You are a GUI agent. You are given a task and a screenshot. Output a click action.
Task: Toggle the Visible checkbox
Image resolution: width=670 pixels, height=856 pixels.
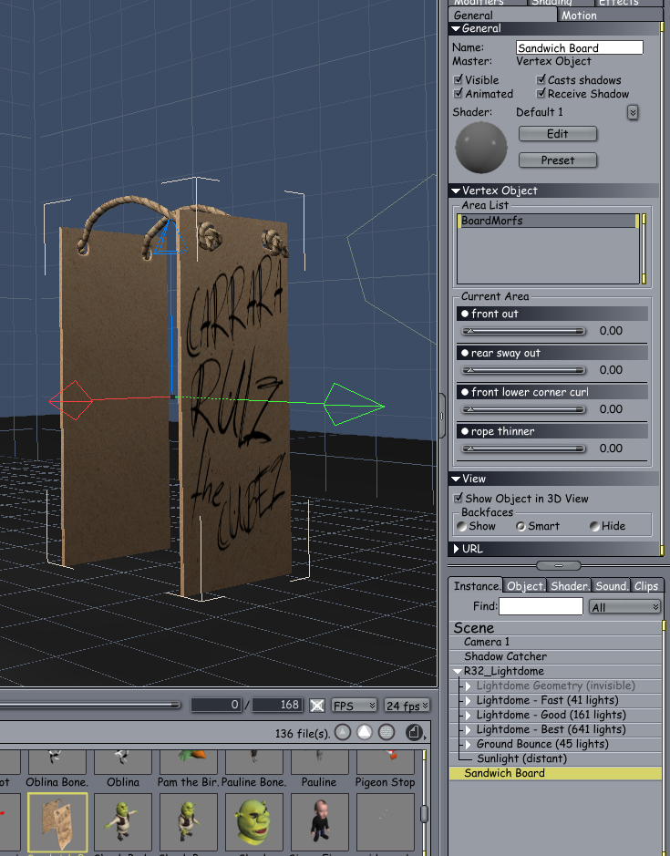459,79
